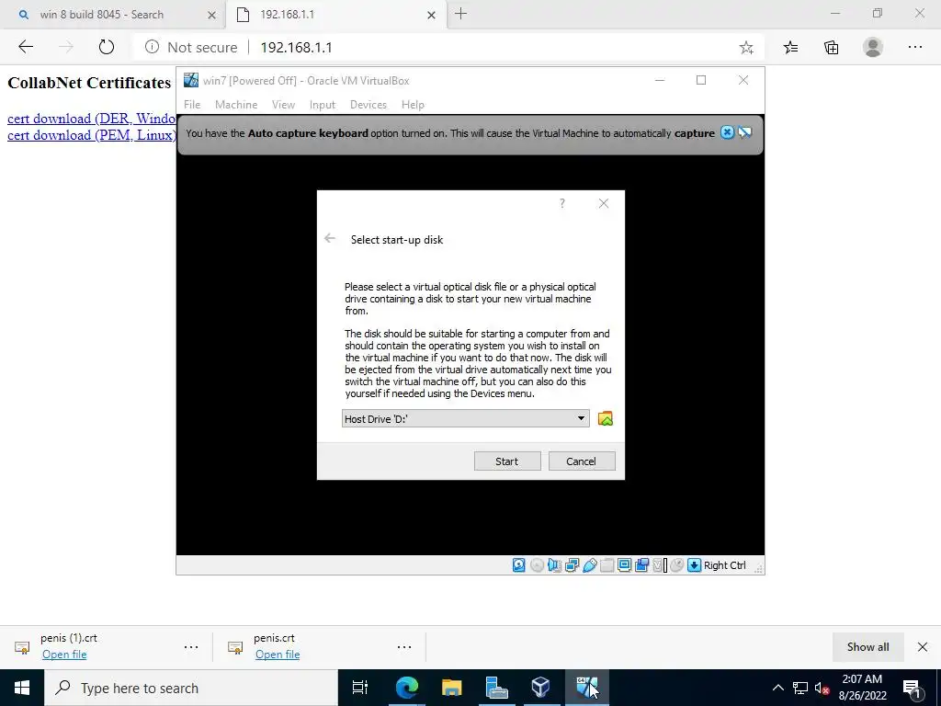The image size is (941, 706).
Task: Click the display status icon in VirtualBox
Action: pos(624,565)
